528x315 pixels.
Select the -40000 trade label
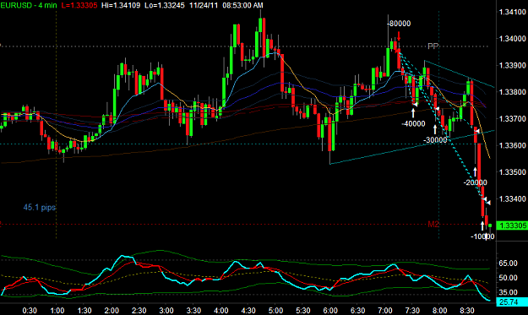[x=413, y=124]
